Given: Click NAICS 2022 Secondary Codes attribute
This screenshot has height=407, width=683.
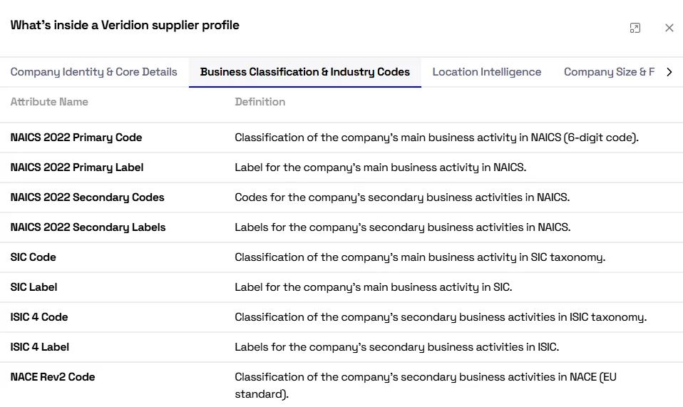Looking at the screenshot, I should pyautogui.click(x=87, y=197).
